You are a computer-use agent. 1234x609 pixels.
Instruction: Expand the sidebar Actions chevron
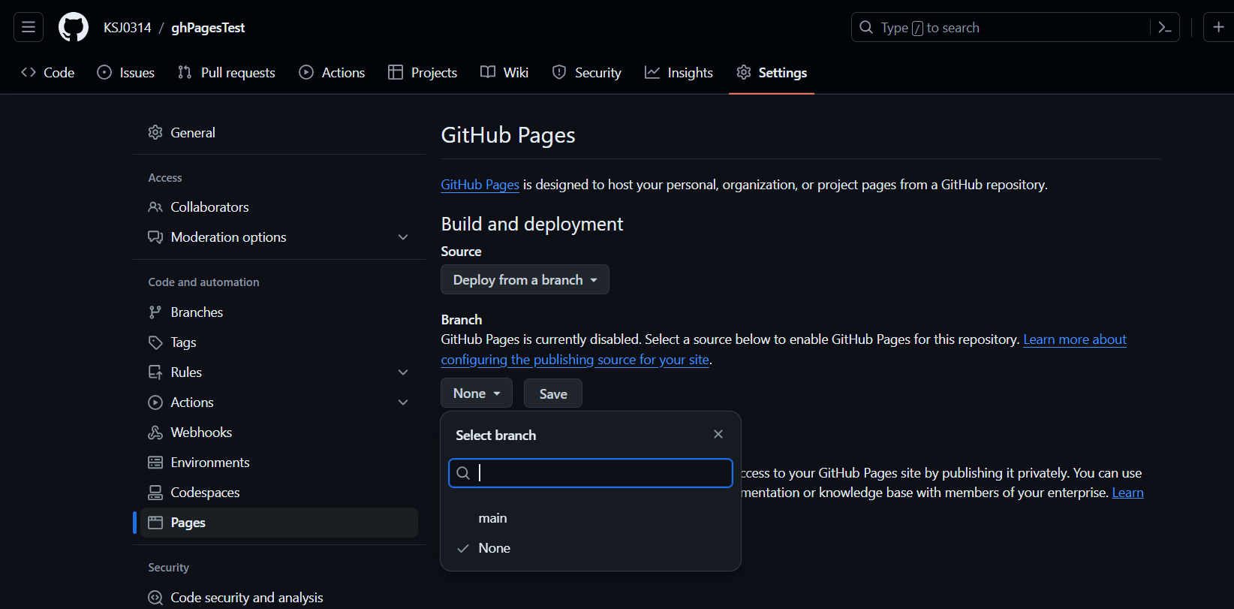403,402
